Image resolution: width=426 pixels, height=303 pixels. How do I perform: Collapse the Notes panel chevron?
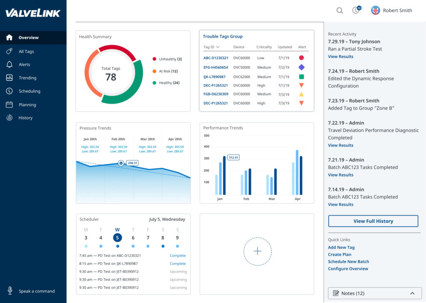tap(412, 293)
